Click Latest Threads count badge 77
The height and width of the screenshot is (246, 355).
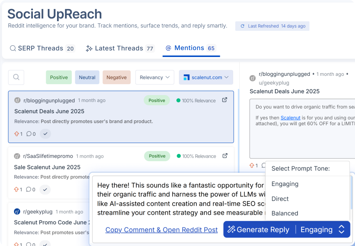150,49
